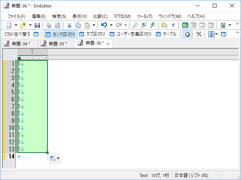Switch to the 無題-35 tab
The image size is (241, 180).
point(56,43)
